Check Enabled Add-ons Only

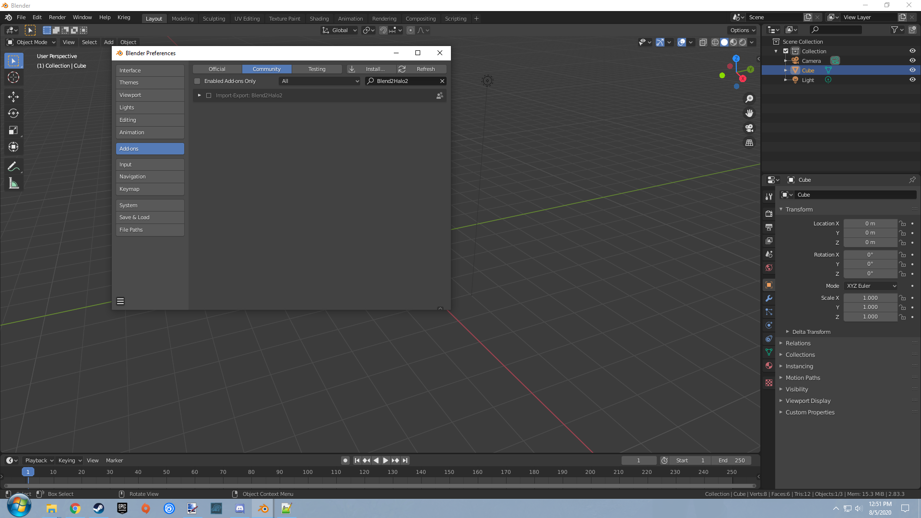click(197, 81)
